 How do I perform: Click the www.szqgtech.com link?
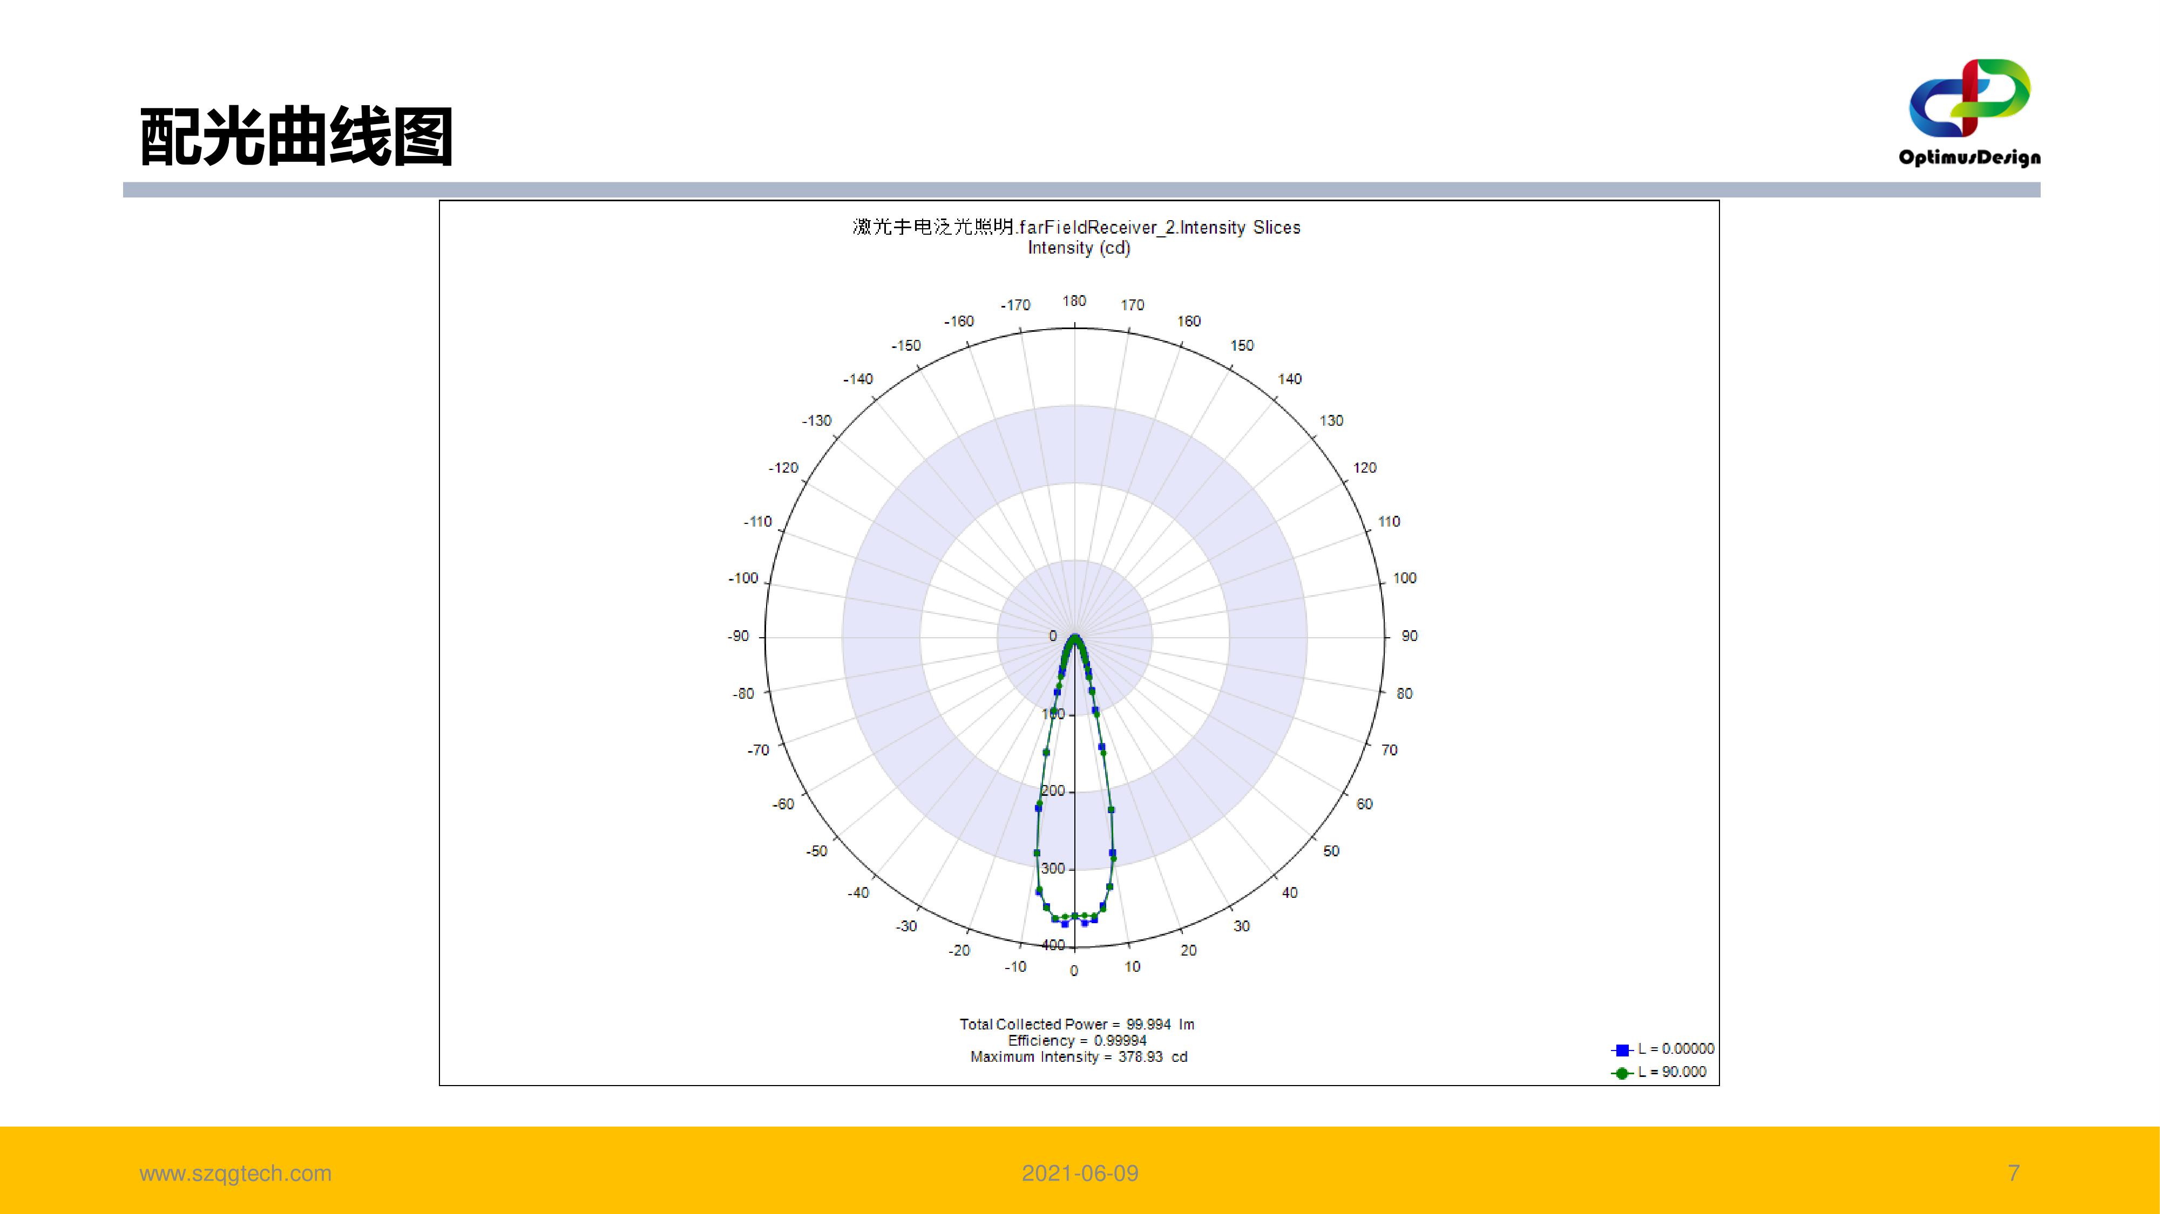[235, 1173]
